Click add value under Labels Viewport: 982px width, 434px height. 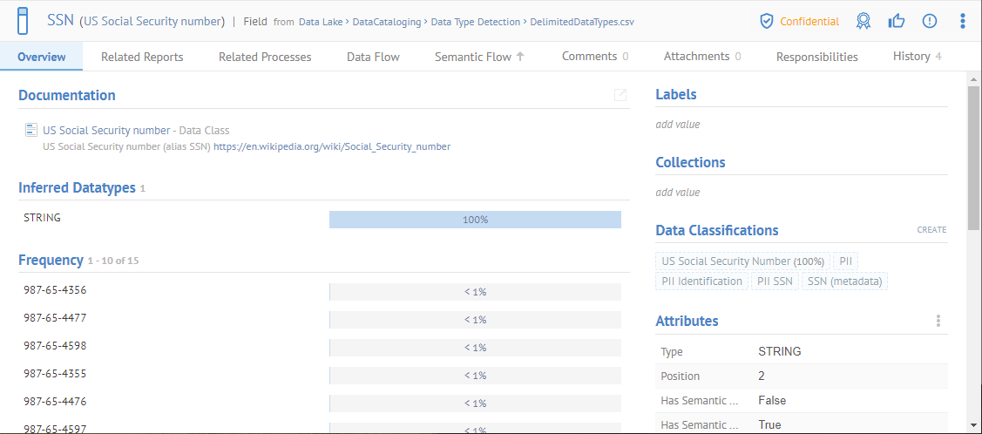(x=677, y=124)
